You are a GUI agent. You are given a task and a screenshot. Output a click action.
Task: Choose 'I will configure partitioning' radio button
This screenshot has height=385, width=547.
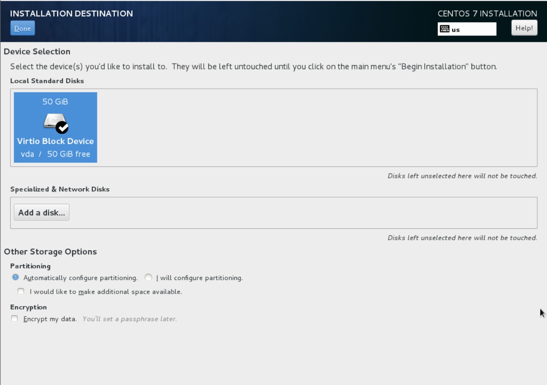click(x=148, y=277)
